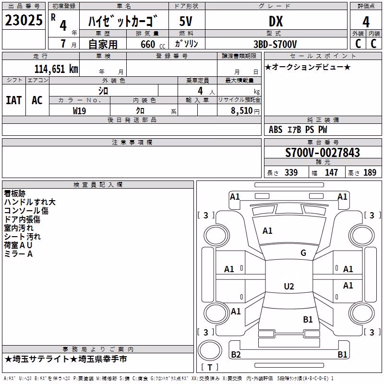The width and height of the screenshot is (384, 384).
Task: Click the sales point ★オークションデビュー★
Action: (x=308, y=67)
